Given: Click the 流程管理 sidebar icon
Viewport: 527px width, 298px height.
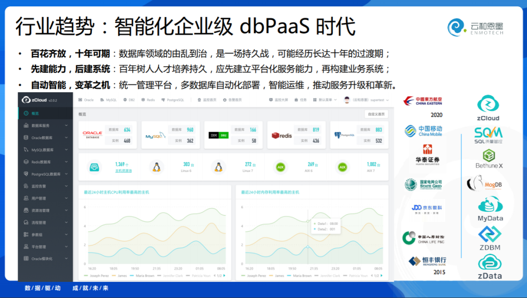Looking at the screenshot, I should [26, 222].
